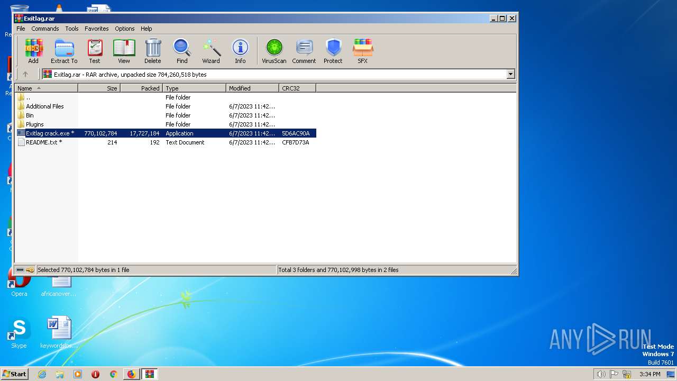Click the Delete trash icon

point(153,51)
